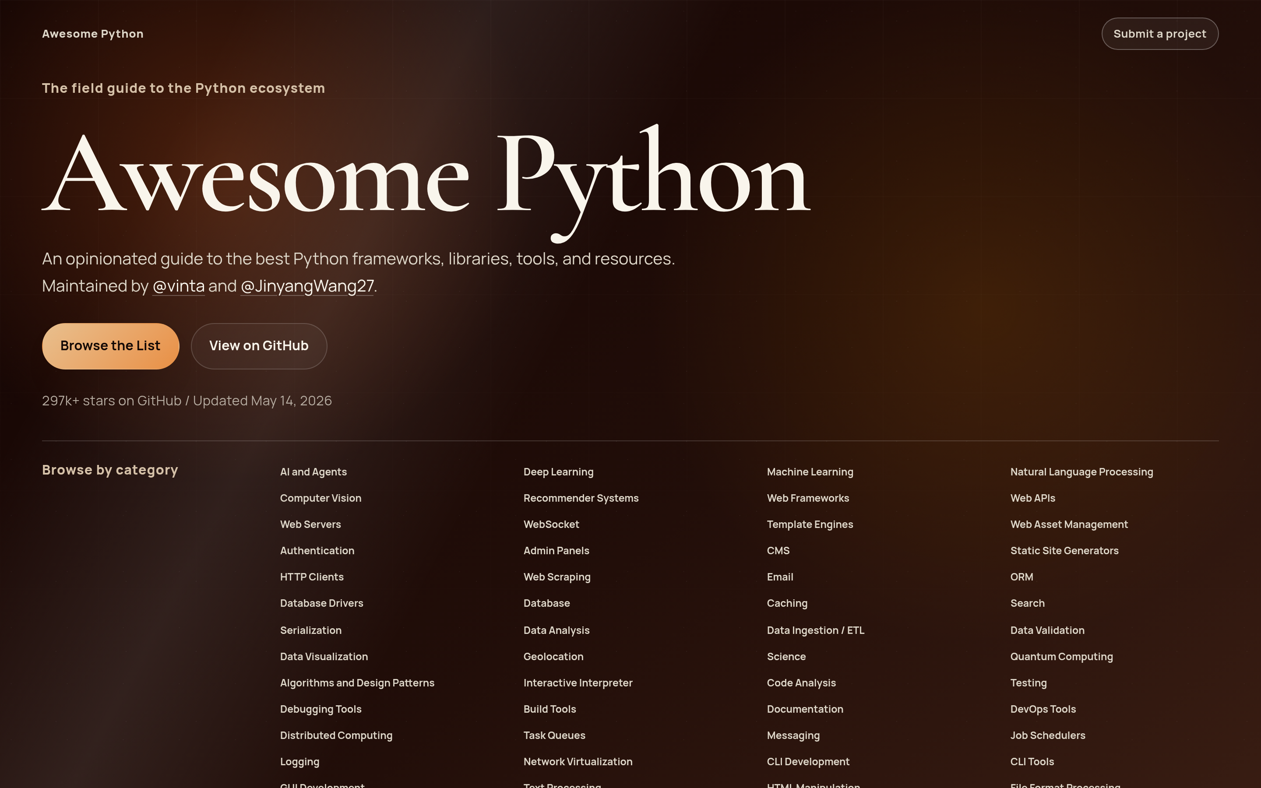Go to Computer Vision category
The image size is (1261, 788).
click(x=321, y=498)
